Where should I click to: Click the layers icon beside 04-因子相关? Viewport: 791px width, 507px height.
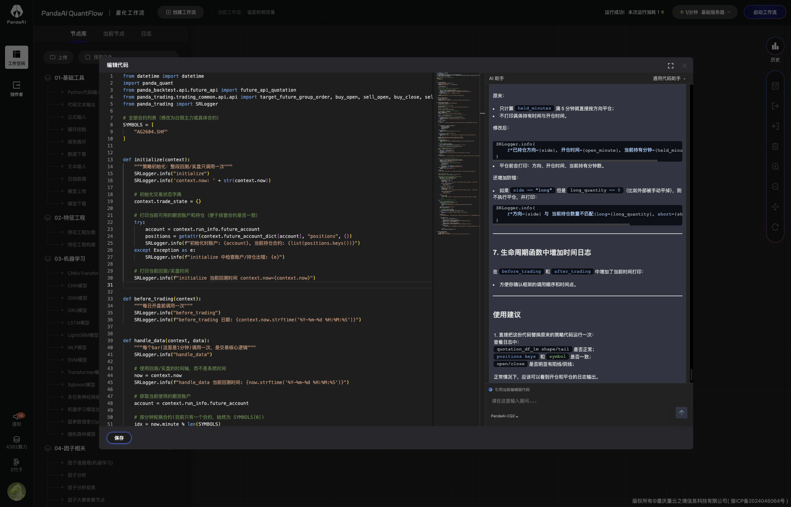point(48,448)
